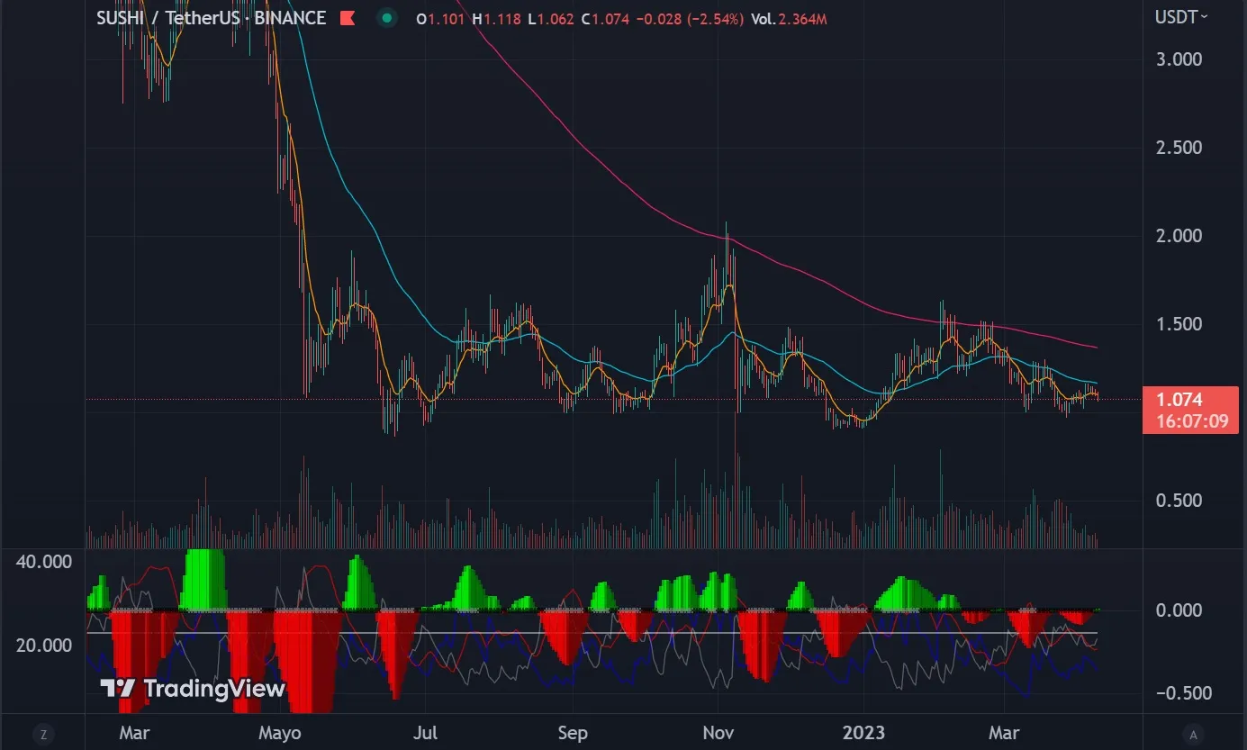Click the high price value H1.118
Image resolution: width=1247 pixels, height=750 pixels.
click(x=496, y=18)
